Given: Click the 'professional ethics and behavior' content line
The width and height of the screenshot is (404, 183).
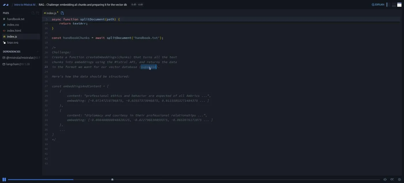Looking at the screenshot, I should point(139,96).
